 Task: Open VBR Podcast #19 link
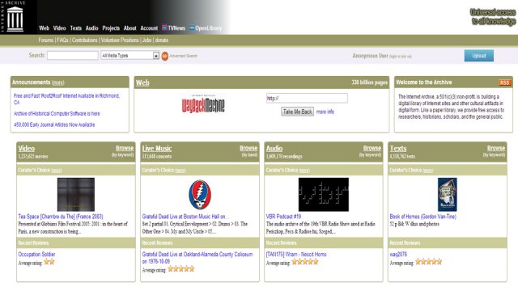click(283, 217)
